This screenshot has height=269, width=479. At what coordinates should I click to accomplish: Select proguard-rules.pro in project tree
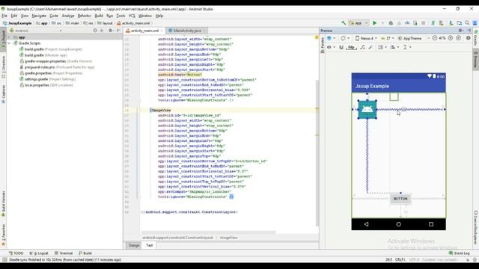(57, 67)
